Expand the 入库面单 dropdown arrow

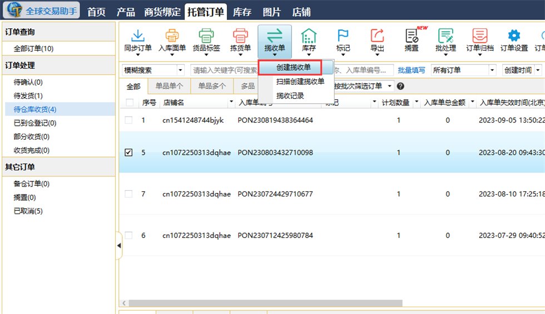pos(172,55)
